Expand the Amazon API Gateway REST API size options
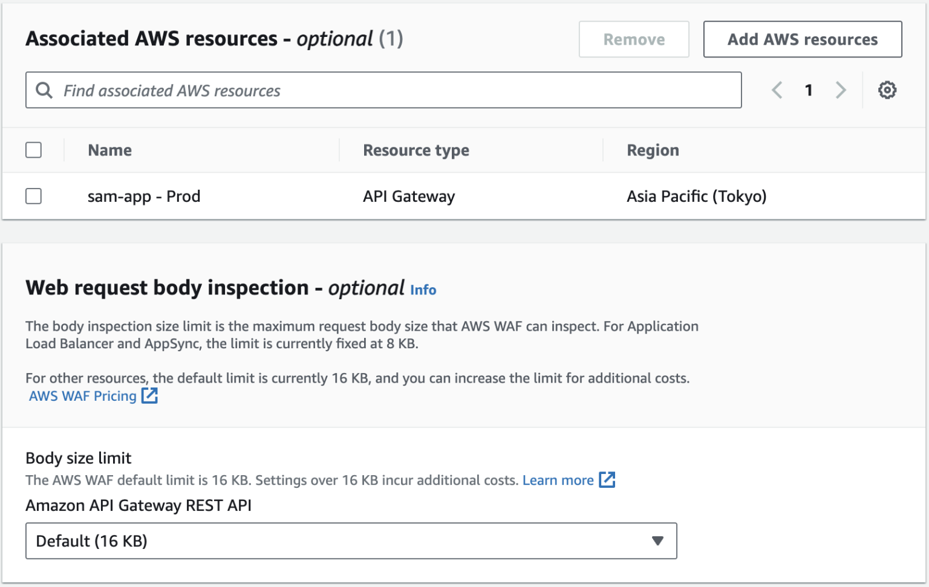 [x=351, y=541]
